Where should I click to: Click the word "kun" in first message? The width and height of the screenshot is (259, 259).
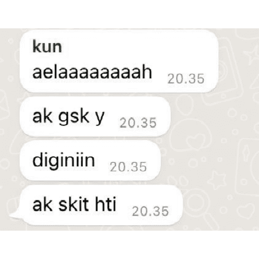point(47,46)
